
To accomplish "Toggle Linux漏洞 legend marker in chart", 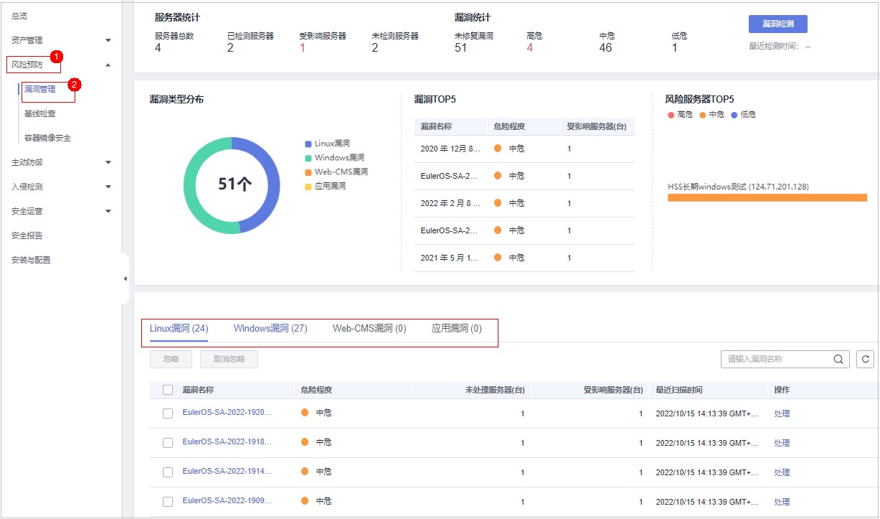I will [308, 144].
